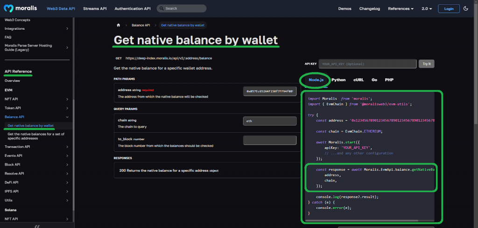
Task: Click the chain query parameter input
Action: point(270,121)
